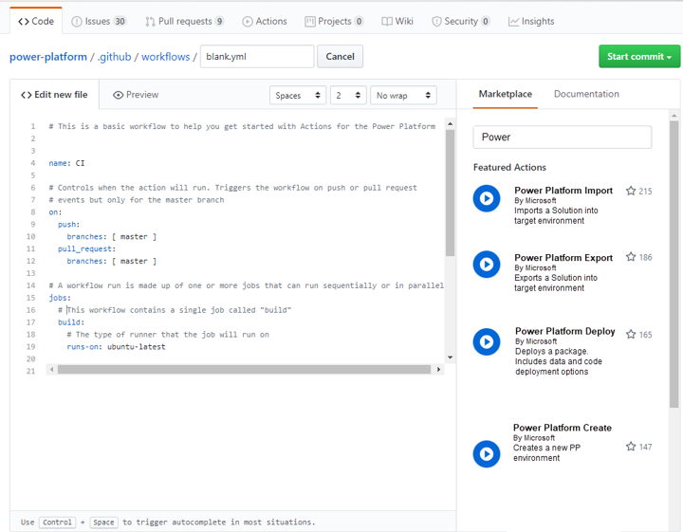Switch to Edit new file tab
This screenshot has width=683, height=532.
tap(54, 95)
